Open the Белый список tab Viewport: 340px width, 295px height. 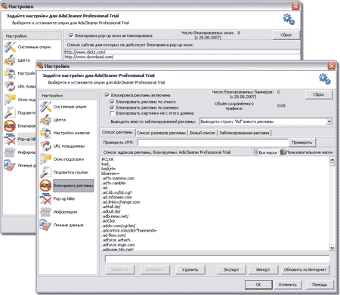[202, 133]
